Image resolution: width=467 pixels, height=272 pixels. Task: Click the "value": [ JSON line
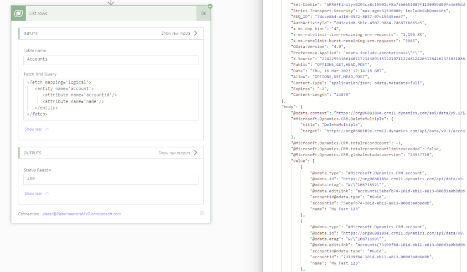point(303,161)
